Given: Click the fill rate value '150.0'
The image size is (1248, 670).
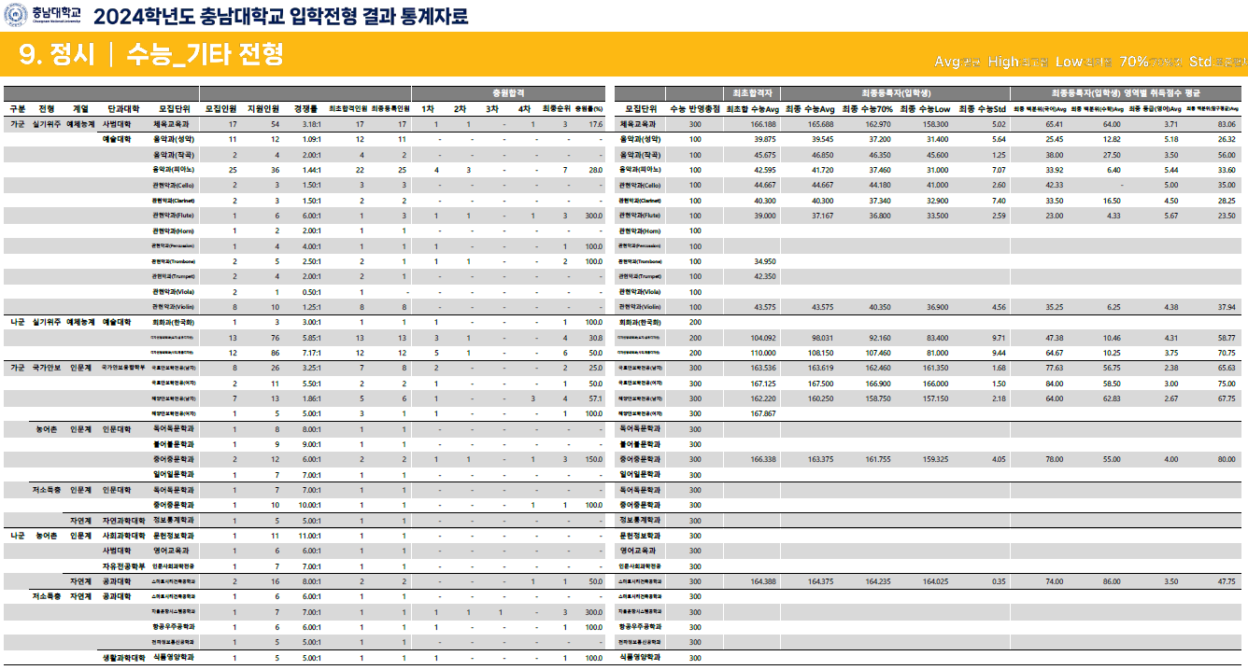Looking at the screenshot, I should pos(593,459).
